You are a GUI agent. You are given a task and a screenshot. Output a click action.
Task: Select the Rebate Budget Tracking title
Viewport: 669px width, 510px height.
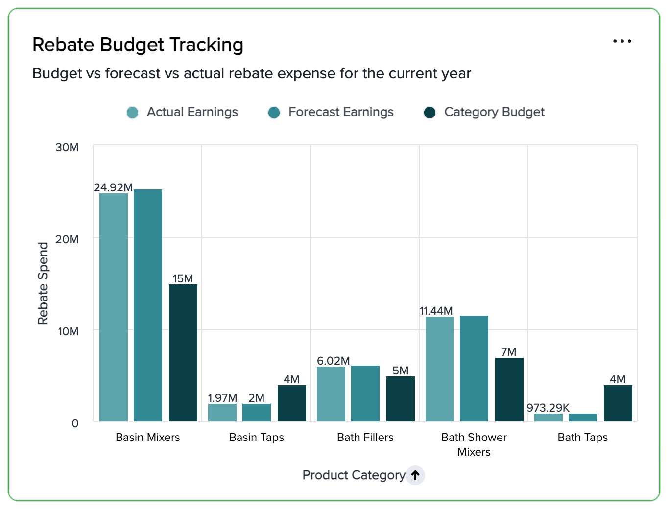(x=138, y=45)
